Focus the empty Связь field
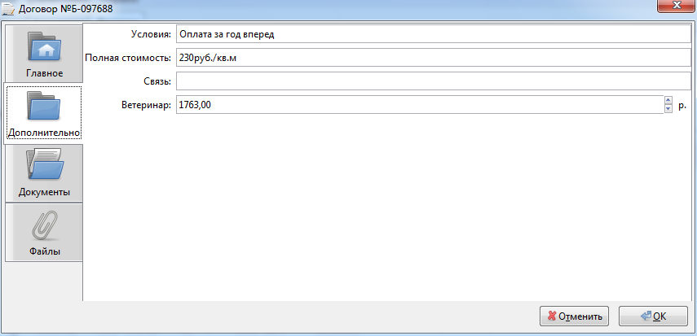The image size is (697, 336). pos(434,81)
